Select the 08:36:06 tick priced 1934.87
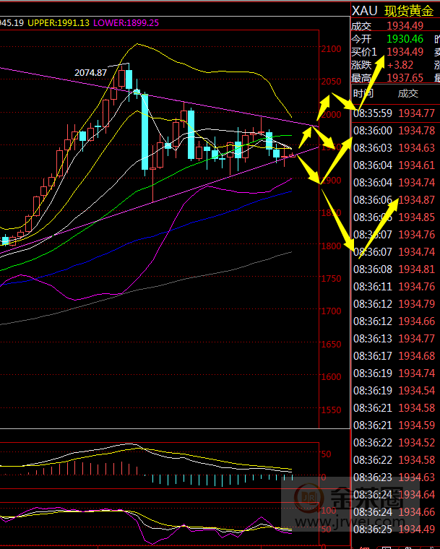440x549 pixels. point(394,199)
